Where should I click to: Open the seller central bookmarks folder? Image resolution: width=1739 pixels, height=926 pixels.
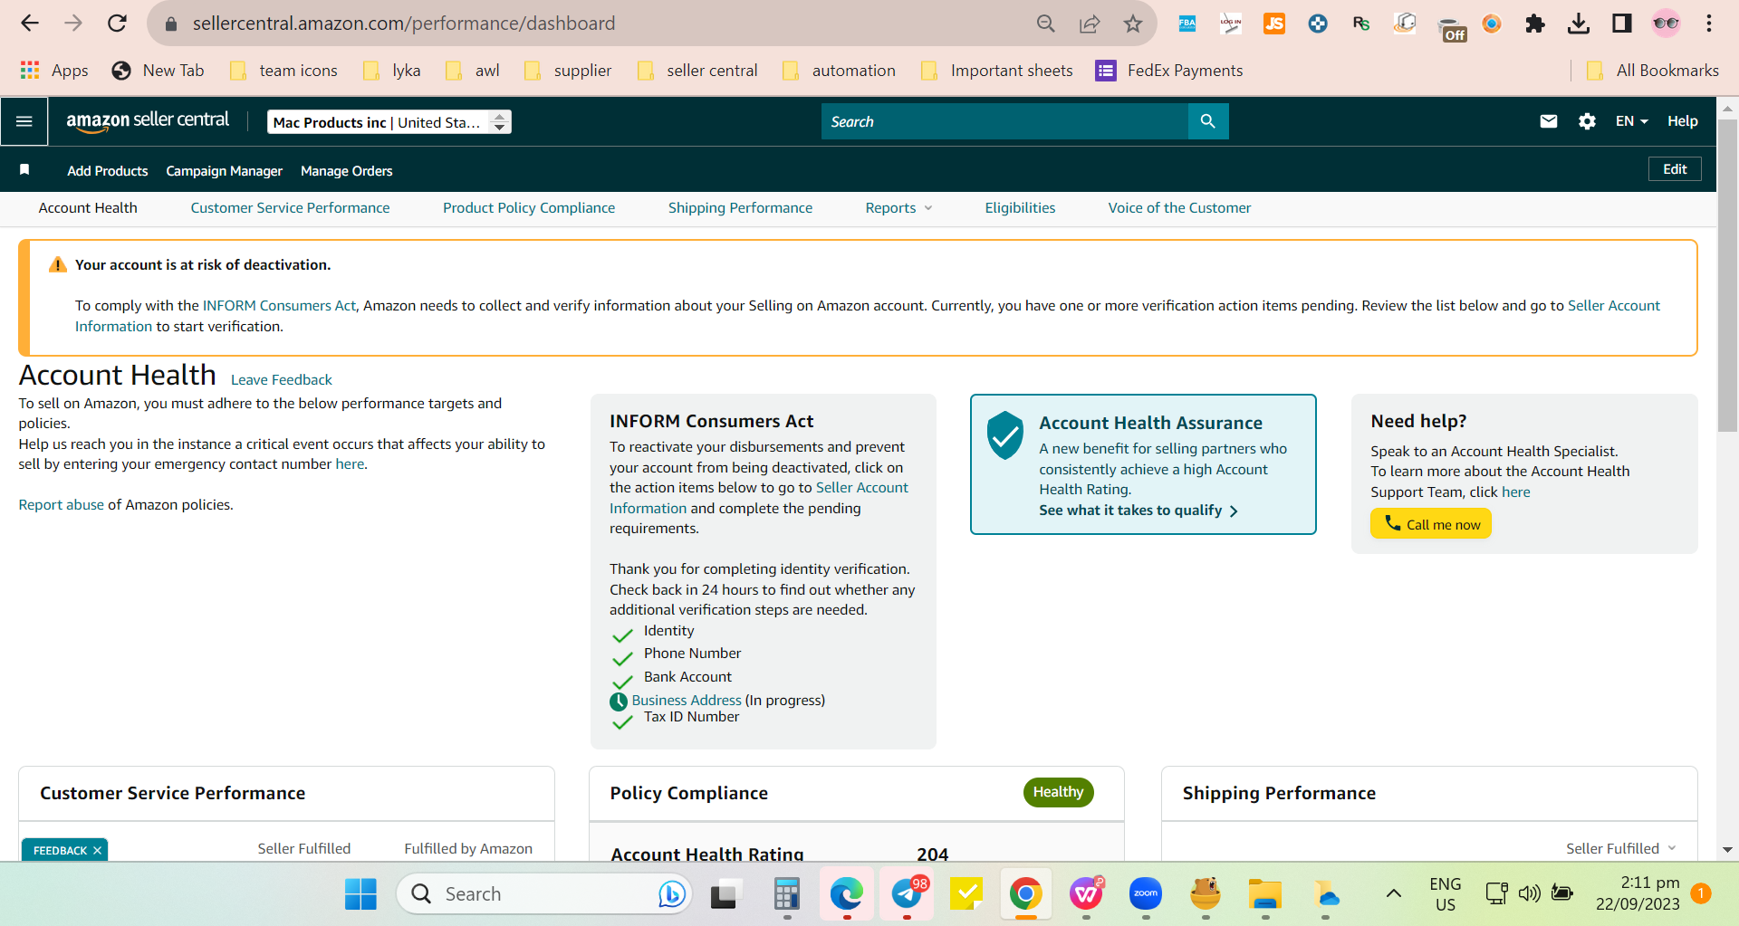697,71
